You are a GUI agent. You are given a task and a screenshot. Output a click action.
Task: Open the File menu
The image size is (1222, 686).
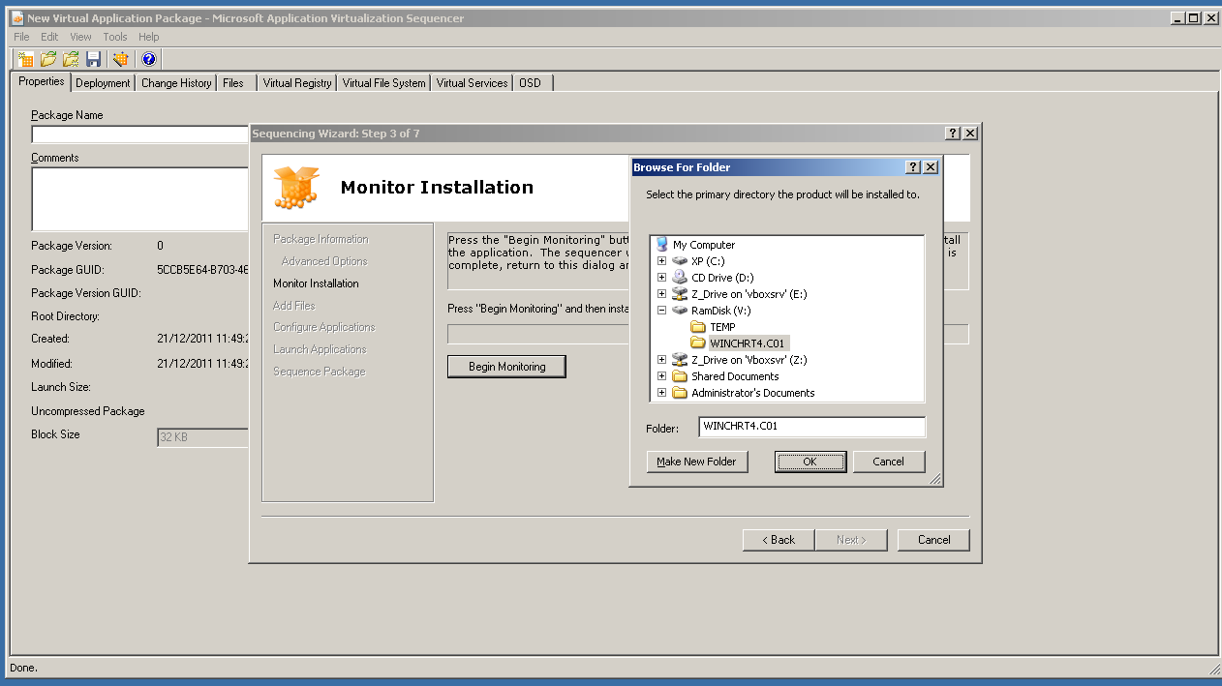pyautogui.click(x=21, y=37)
